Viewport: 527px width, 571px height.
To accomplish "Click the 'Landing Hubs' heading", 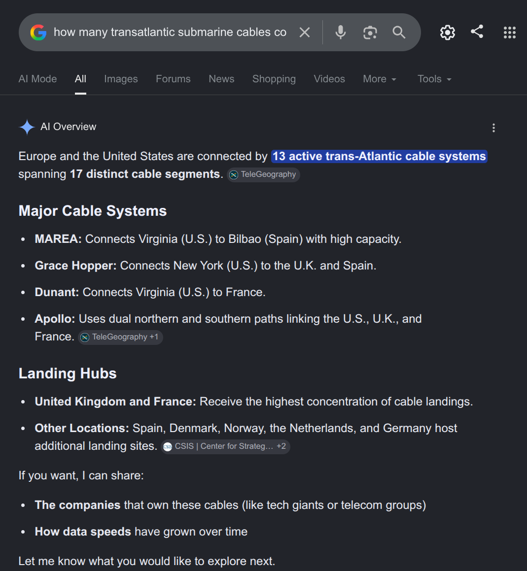I will tap(68, 373).
